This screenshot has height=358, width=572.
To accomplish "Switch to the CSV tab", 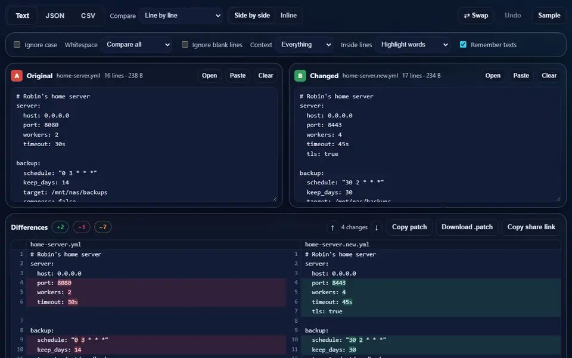I will pos(88,16).
